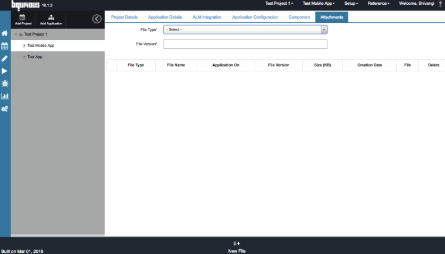Click the Size (KB) column header
The height and width of the screenshot is (254, 445).
[x=322, y=65]
